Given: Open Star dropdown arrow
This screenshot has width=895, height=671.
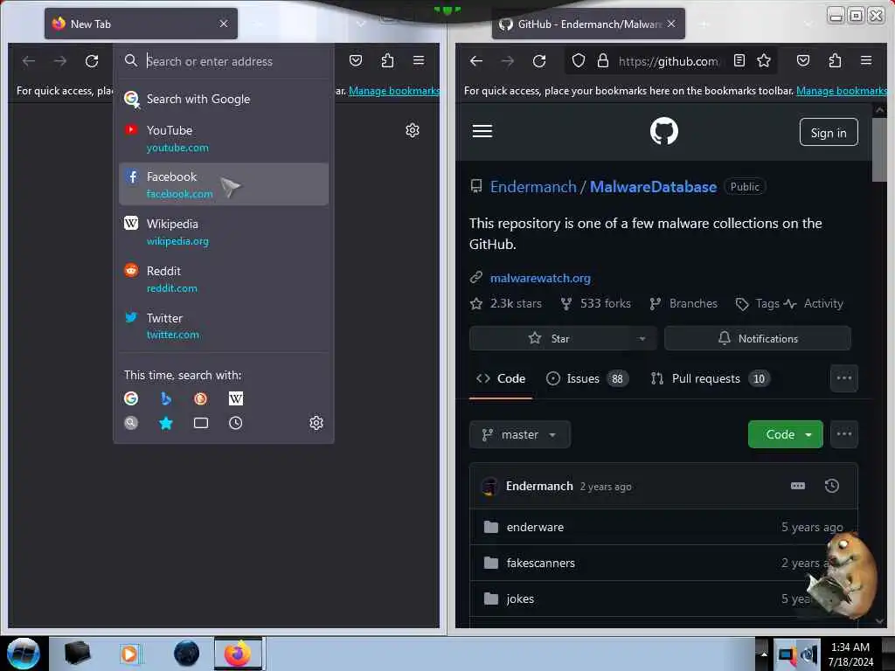Looking at the screenshot, I should click(x=642, y=338).
